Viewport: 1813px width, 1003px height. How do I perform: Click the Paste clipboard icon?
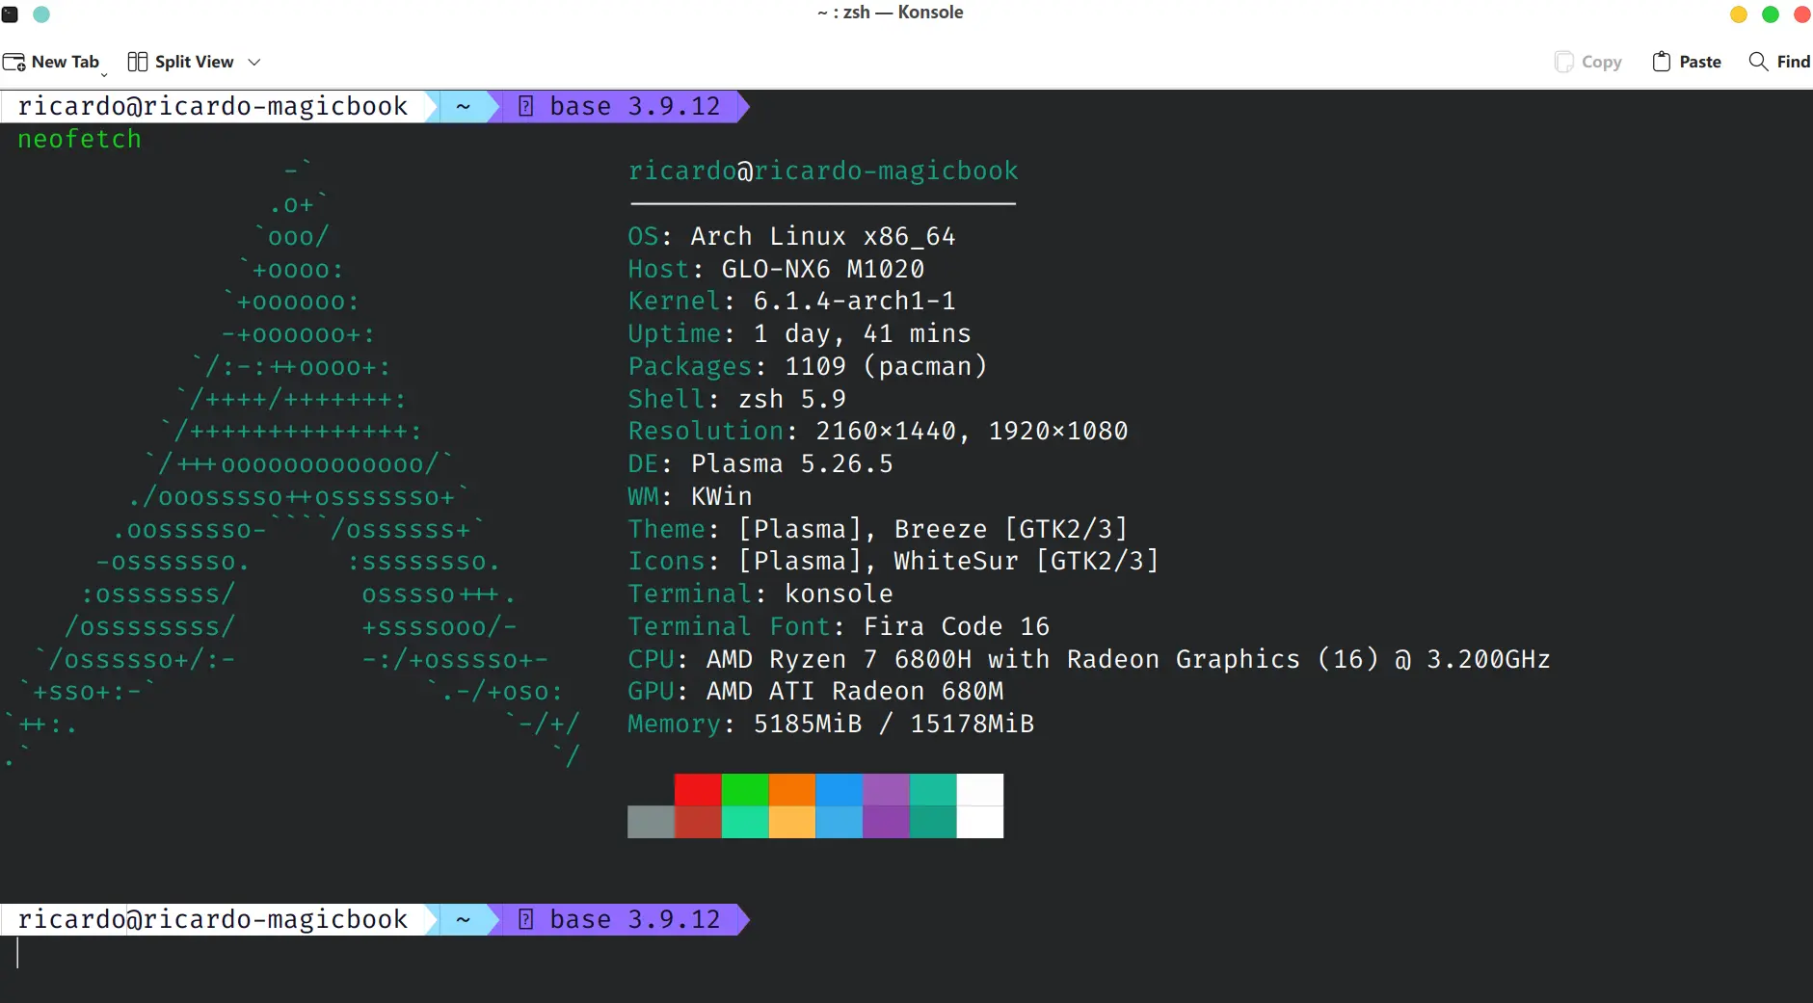click(1661, 62)
